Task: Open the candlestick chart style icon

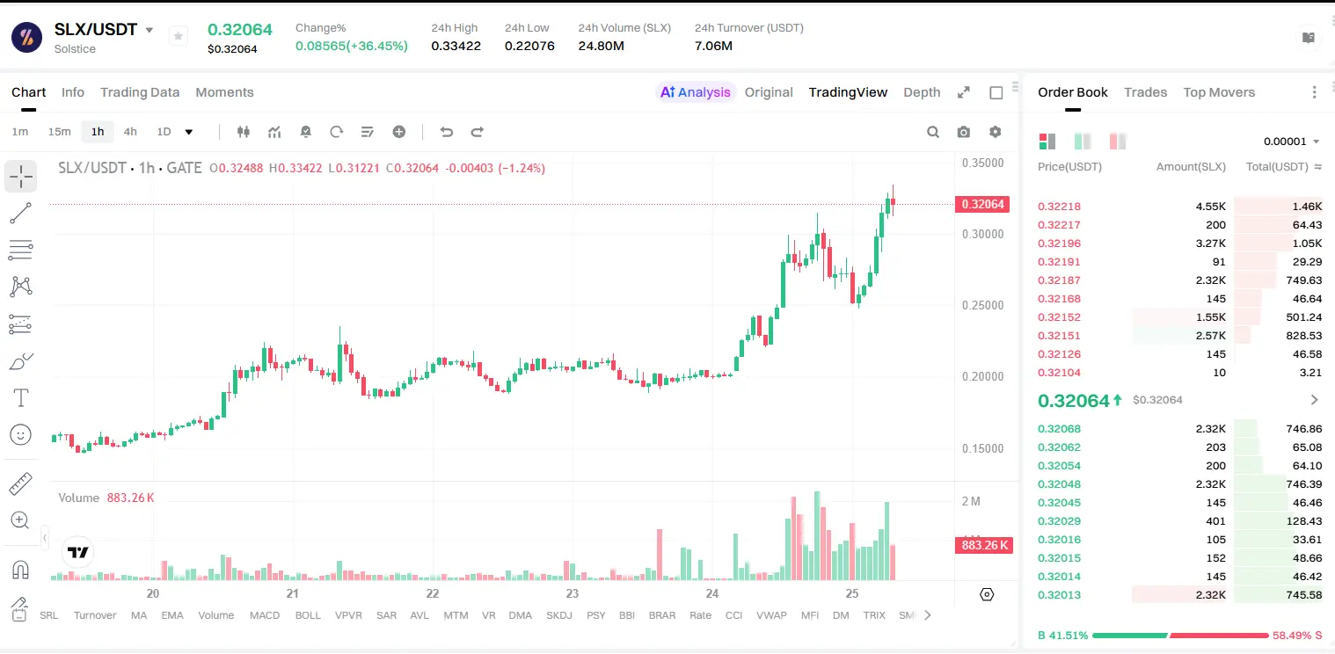Action: pyautogui.click(x=244, y=132)
